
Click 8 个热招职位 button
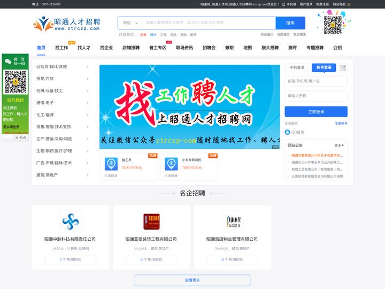click(233, 260)
